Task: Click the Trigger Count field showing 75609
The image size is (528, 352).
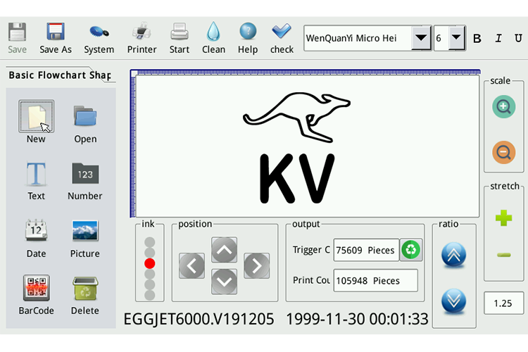Action: [x=366, y=250]
